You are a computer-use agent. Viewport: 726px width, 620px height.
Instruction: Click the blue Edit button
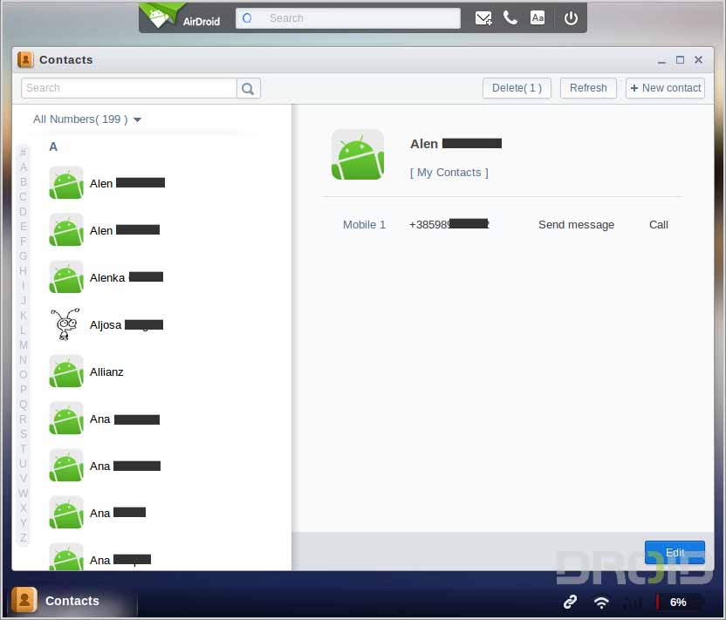675,553
